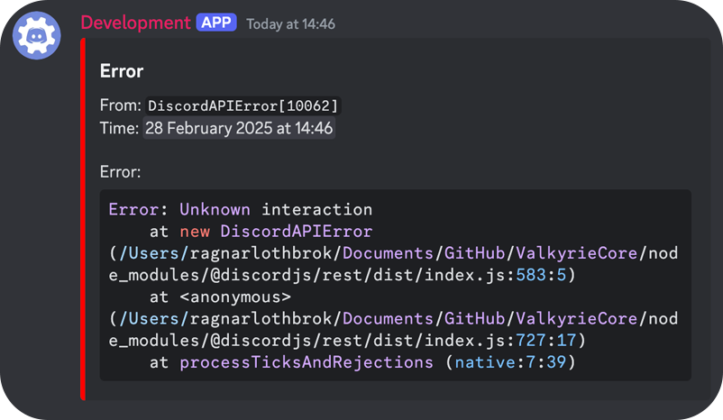Click 'processTicksAndRejections' in the stack trace

click(x=307, y=362)
